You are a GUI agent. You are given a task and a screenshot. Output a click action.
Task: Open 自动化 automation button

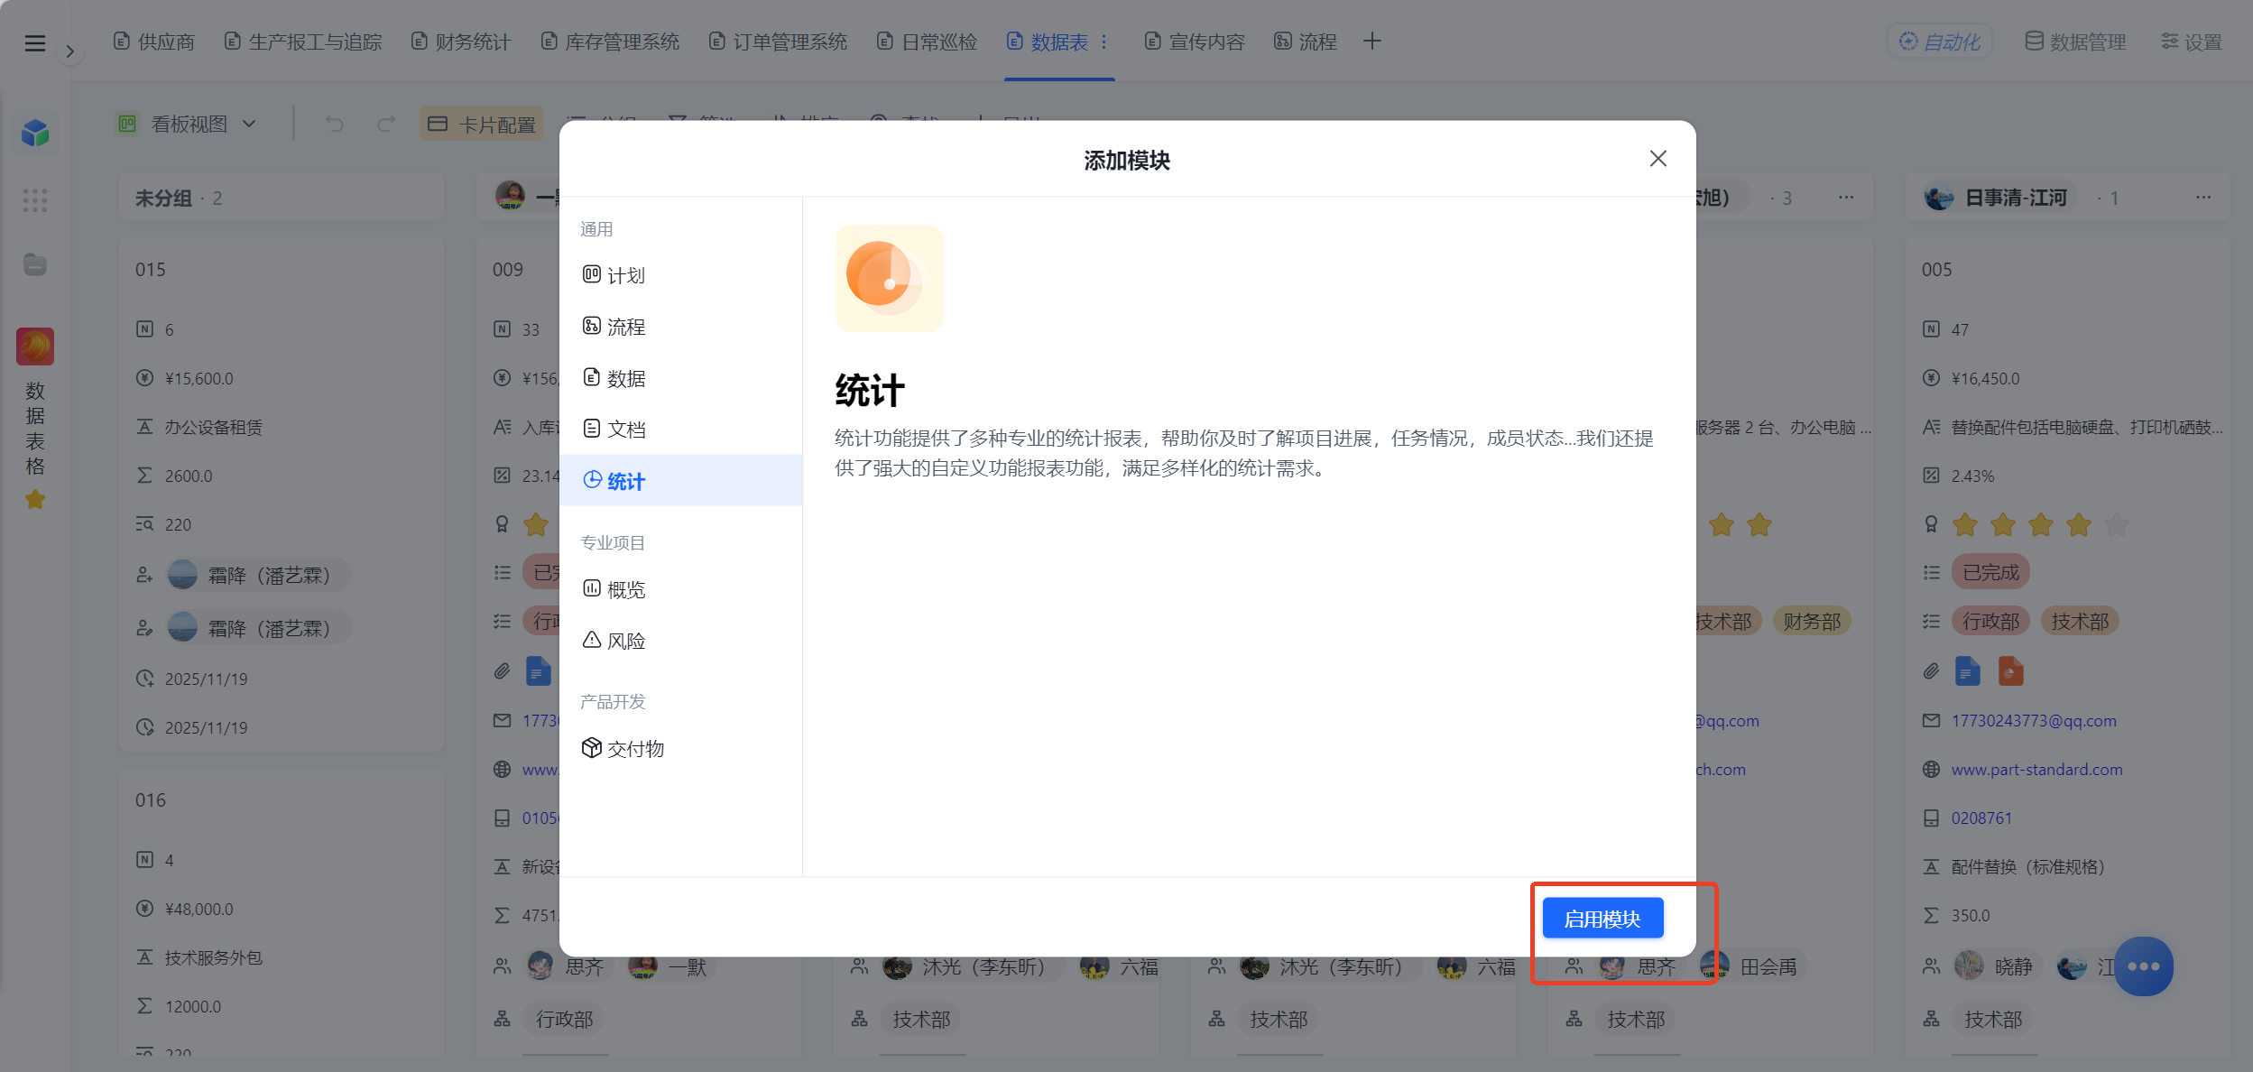tap(1940, 42)
